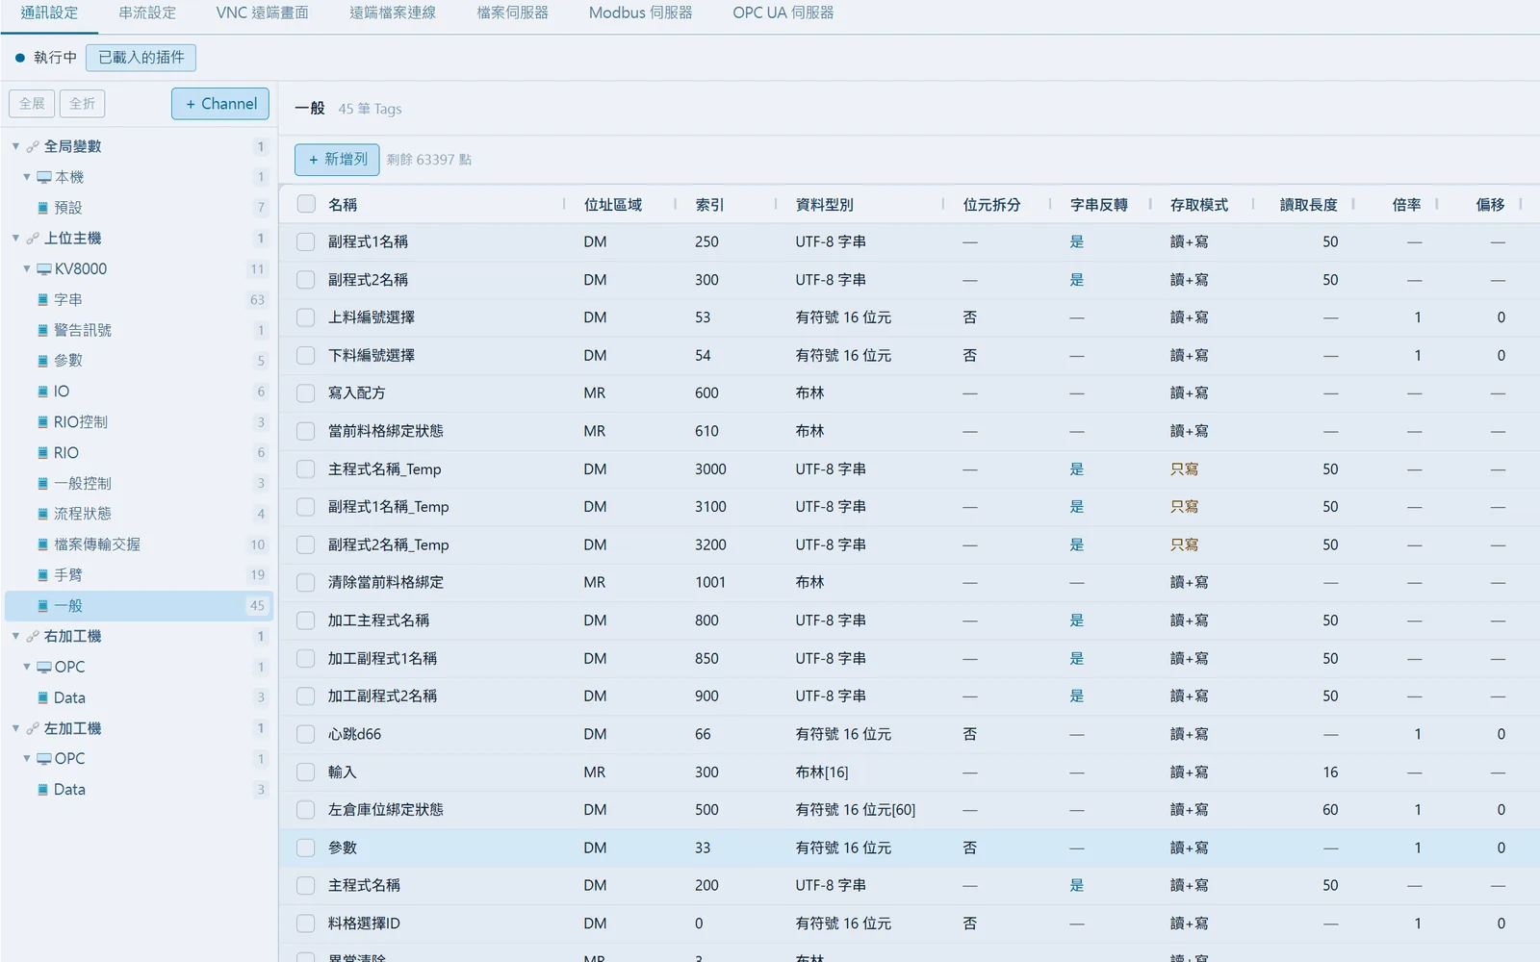The height and width of the screenshot is (962, 1540).
Task: Toggle the select-all checkbox in table header
Action: coord(306,204)
